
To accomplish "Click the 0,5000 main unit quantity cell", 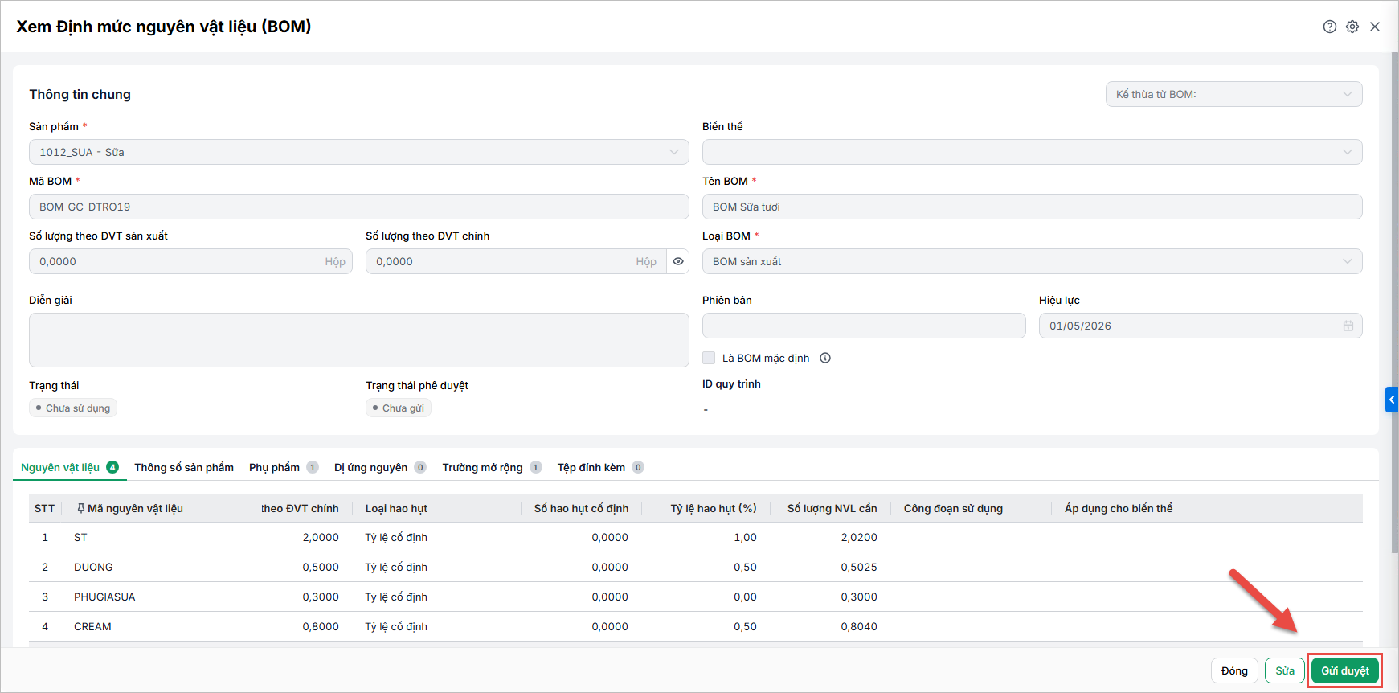I will click(x=321, y=567).
